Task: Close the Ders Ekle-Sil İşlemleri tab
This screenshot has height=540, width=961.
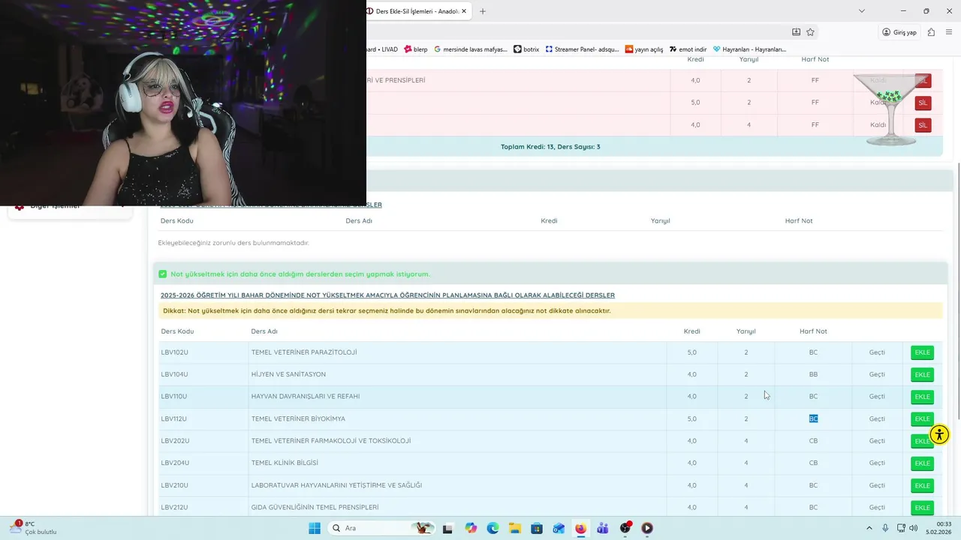Action: (464, 11)
